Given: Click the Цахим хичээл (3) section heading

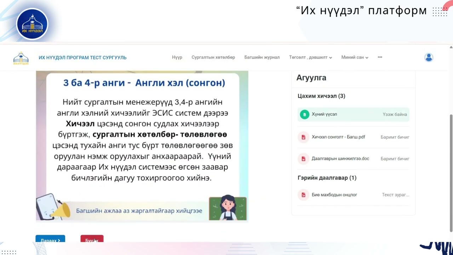Looking at the screenshot, I should pos(321,96).
